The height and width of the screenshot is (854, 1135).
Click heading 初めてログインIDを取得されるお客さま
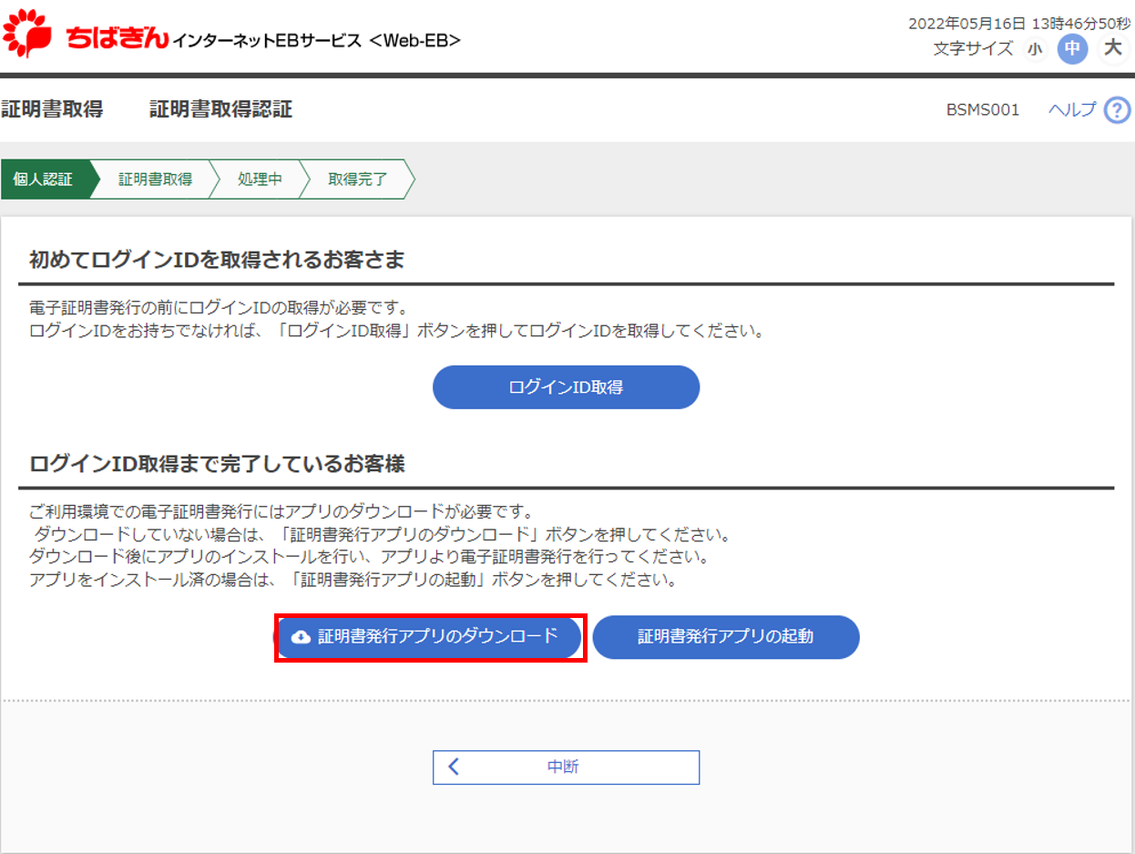coord(217,260)
